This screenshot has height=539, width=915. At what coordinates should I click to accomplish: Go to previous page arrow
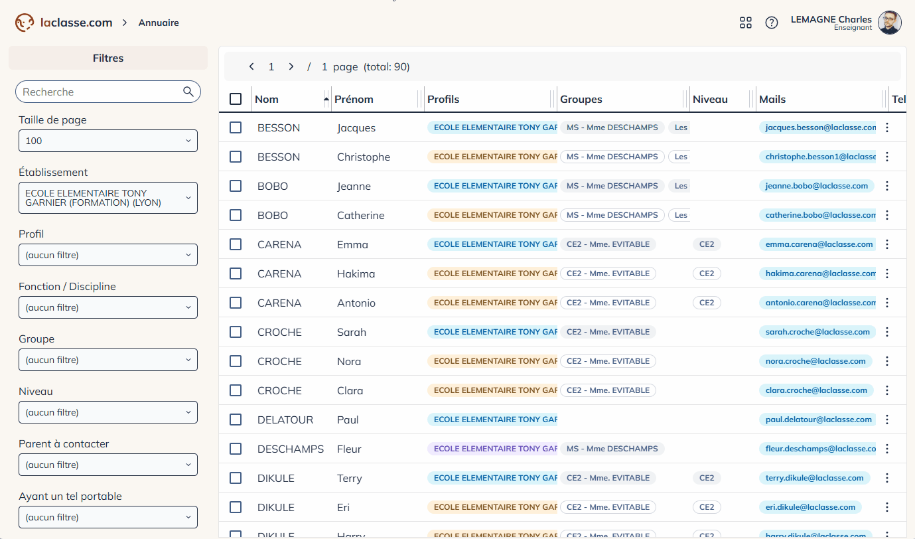coord(251,66)
